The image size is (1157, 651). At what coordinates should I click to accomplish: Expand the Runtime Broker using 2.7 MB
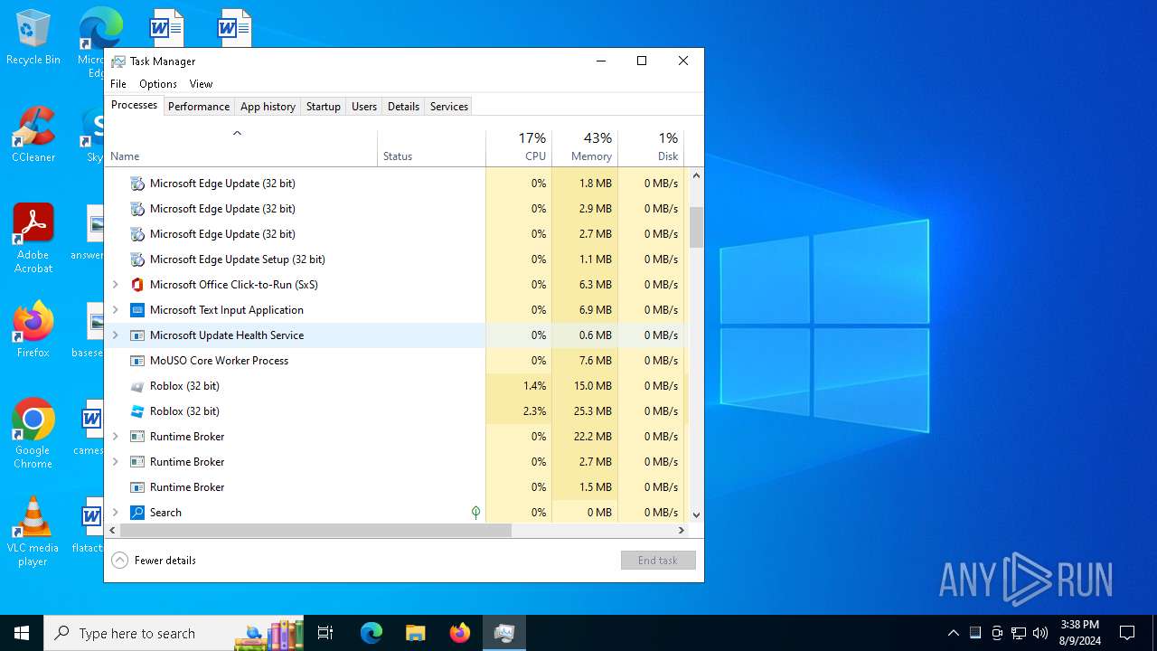pyautogui.click(x=115, y=462)
